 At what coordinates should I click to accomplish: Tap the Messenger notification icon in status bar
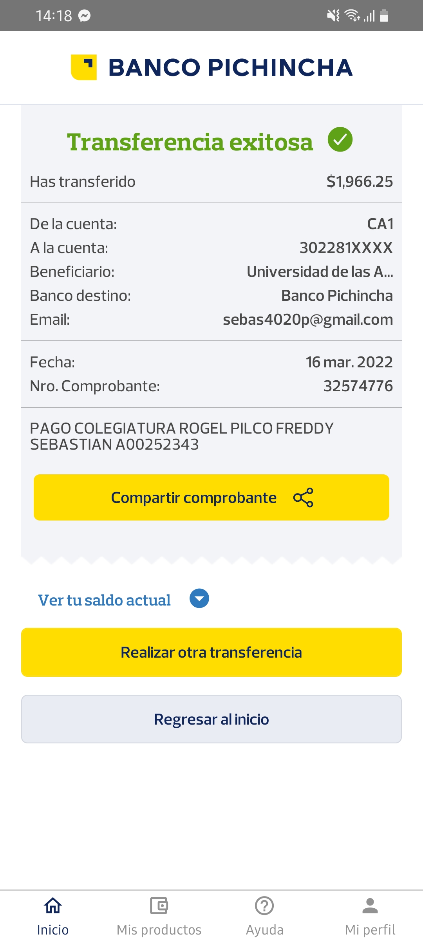(x=85, y=16)
